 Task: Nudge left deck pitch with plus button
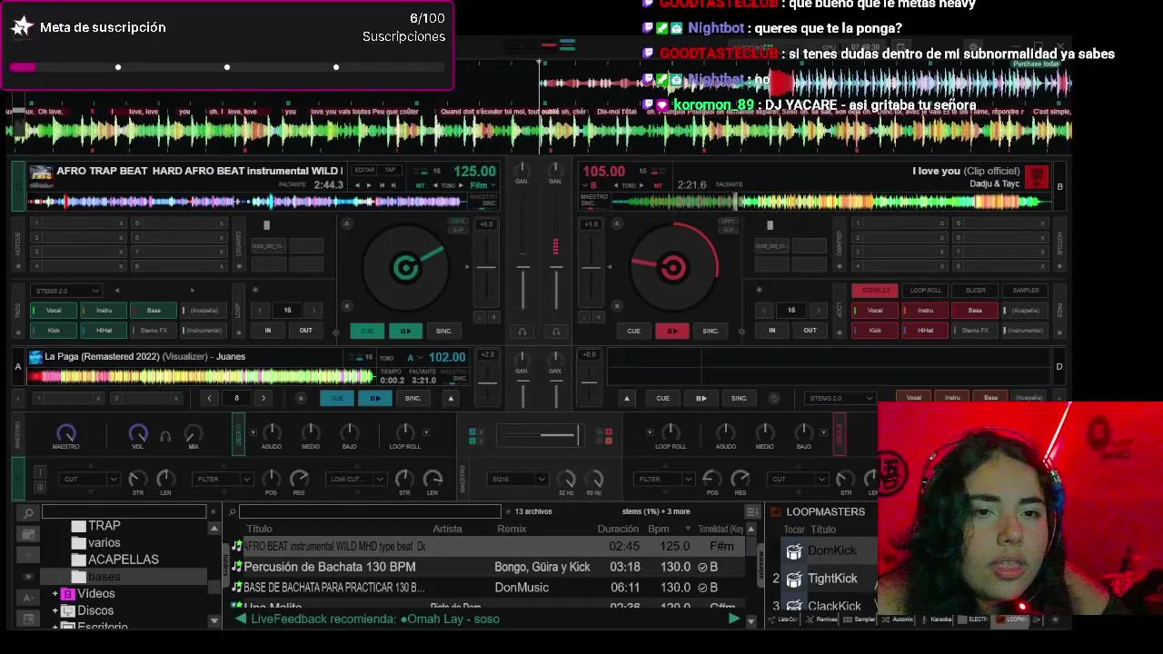[492, 317]
